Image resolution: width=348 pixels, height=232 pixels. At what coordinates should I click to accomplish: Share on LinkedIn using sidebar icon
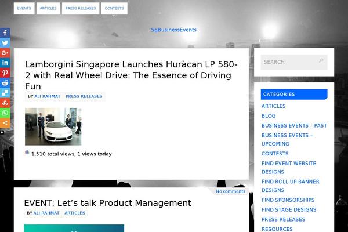click(x=5, y=63)
